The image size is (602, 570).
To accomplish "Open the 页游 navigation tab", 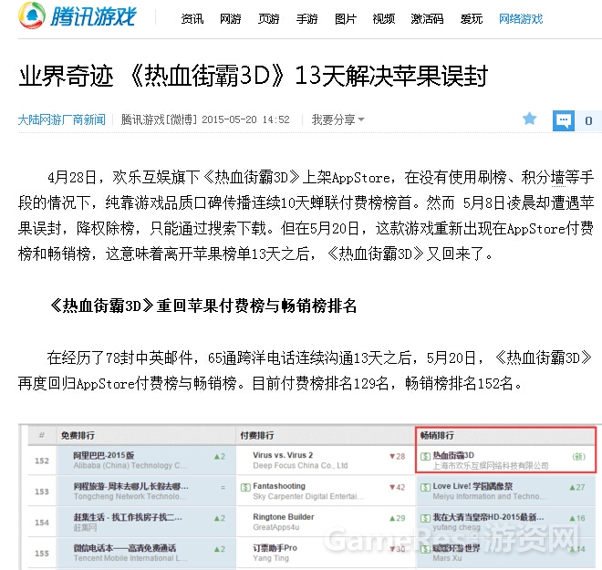I will (269, 19).
